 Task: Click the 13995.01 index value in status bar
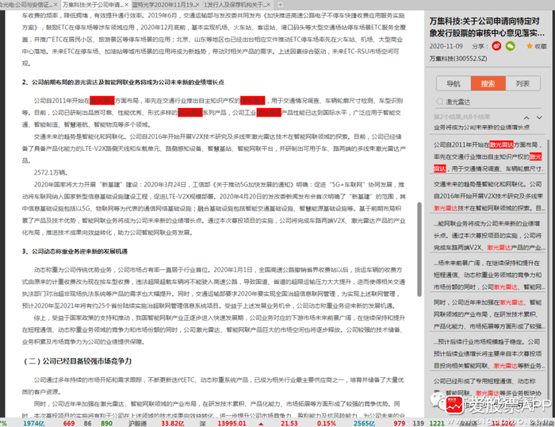tap(232, 423)
